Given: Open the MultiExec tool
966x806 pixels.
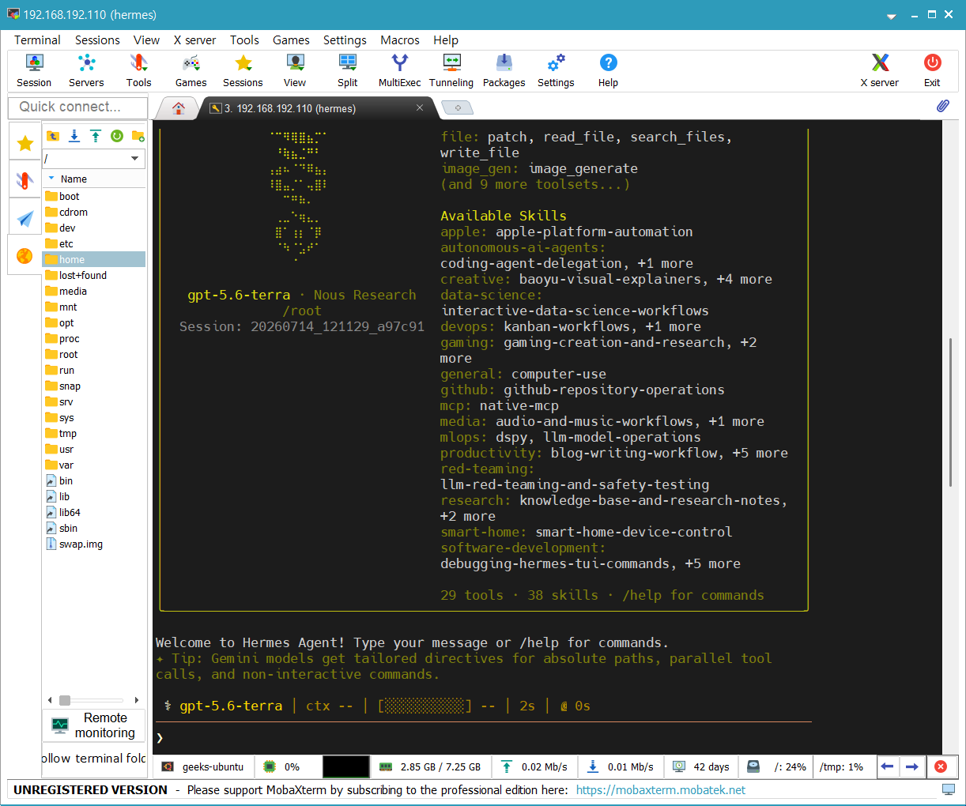Looking at the screenshot, I should pos(399,70).
